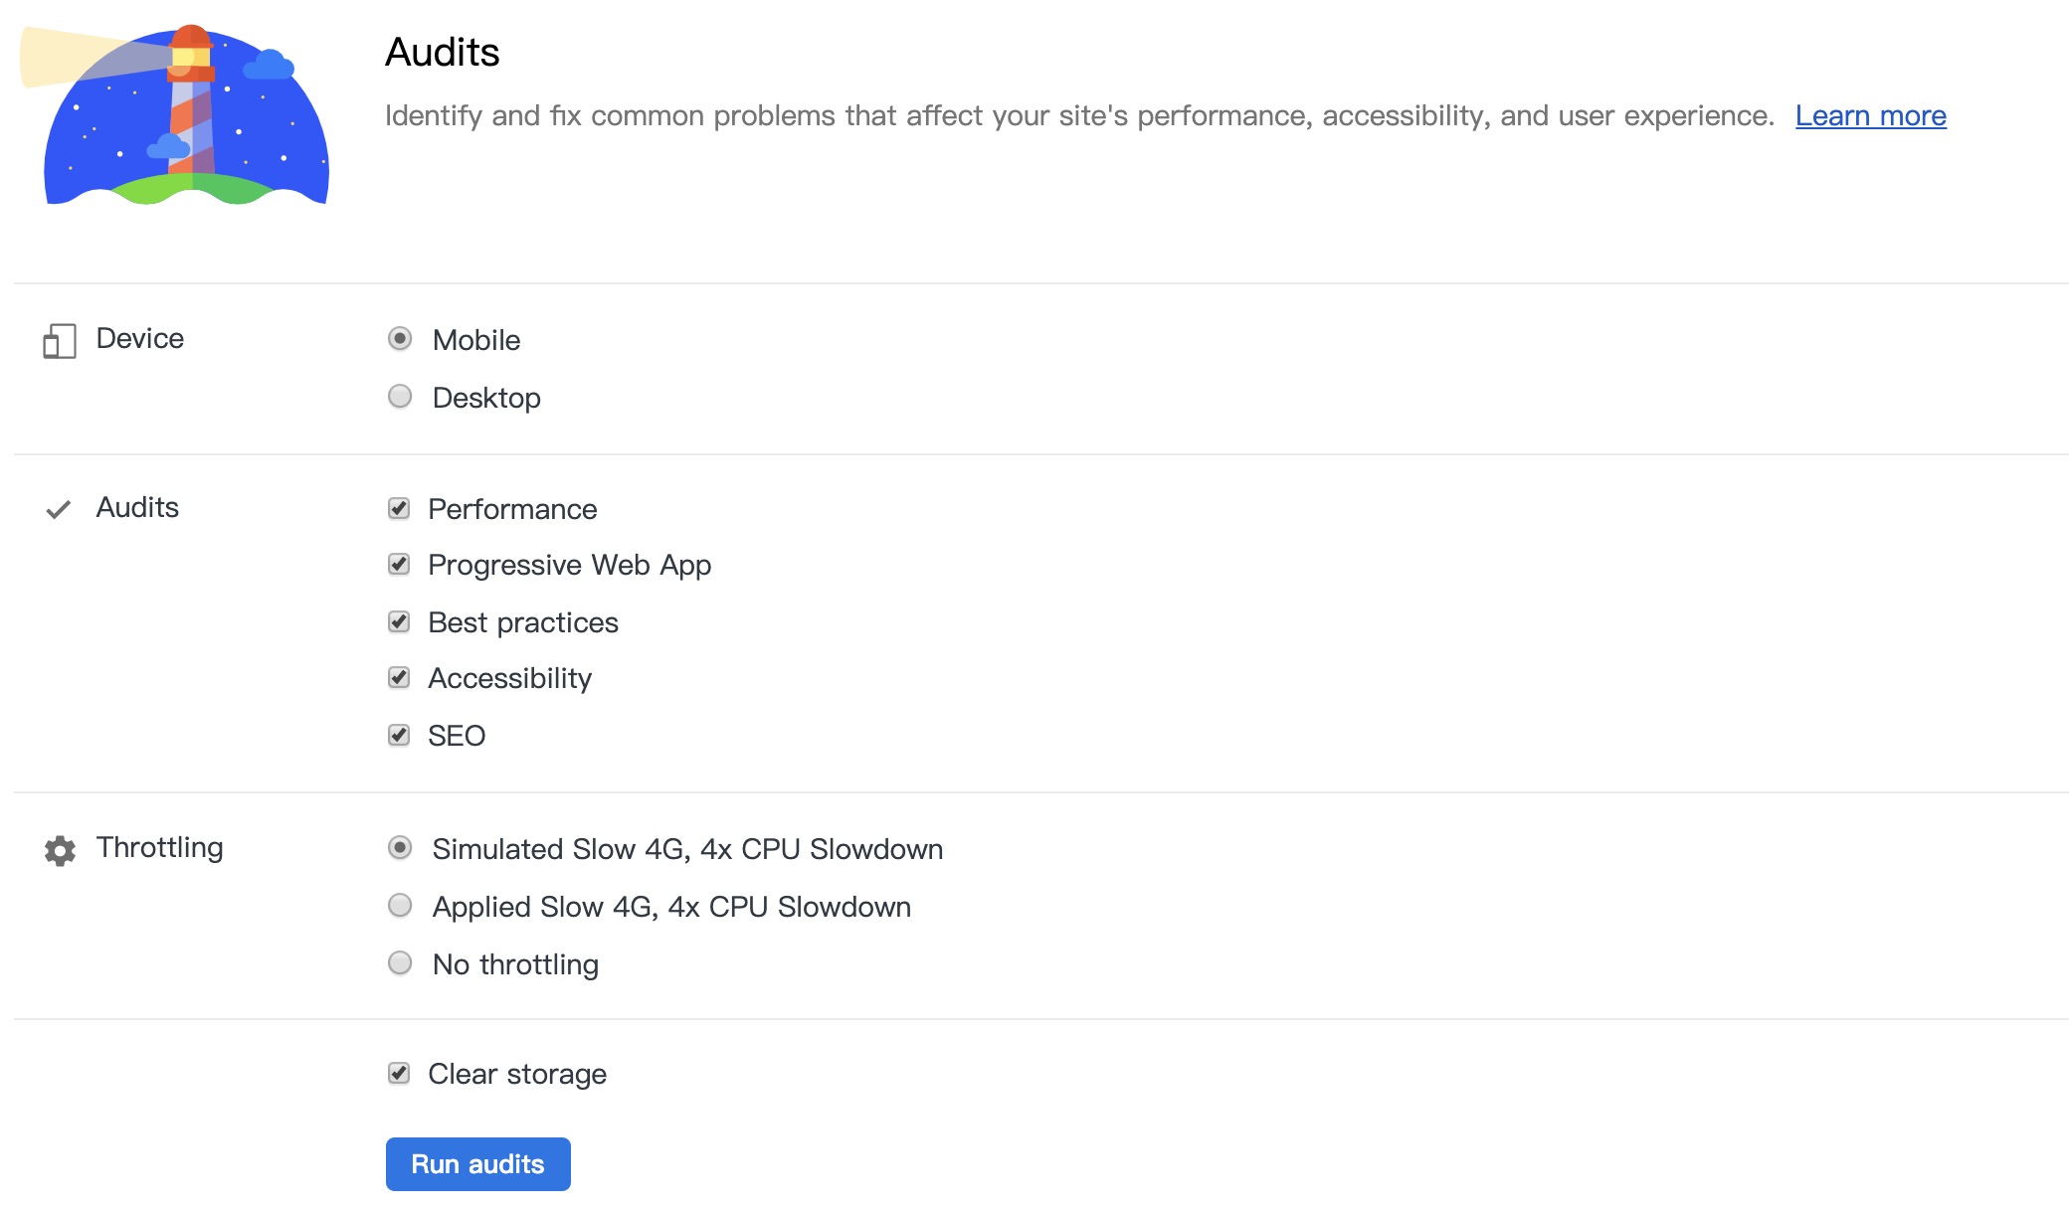Image resolution: width=2069 pixels, height=1211 pixels.
Task: Click the Audits panel heading
Action: click(x=443, y=52)
